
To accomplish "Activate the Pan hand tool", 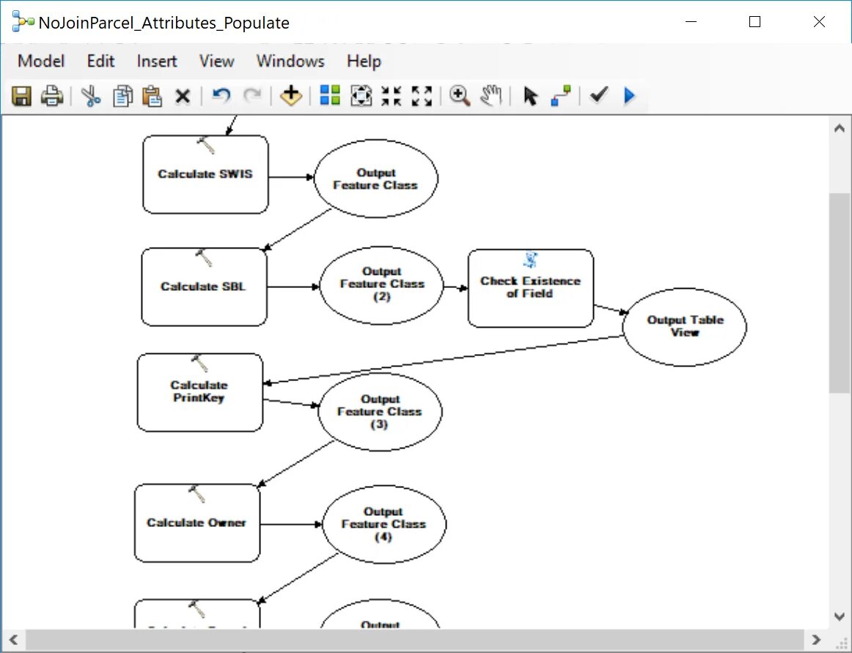I will (x=491, y=95).
